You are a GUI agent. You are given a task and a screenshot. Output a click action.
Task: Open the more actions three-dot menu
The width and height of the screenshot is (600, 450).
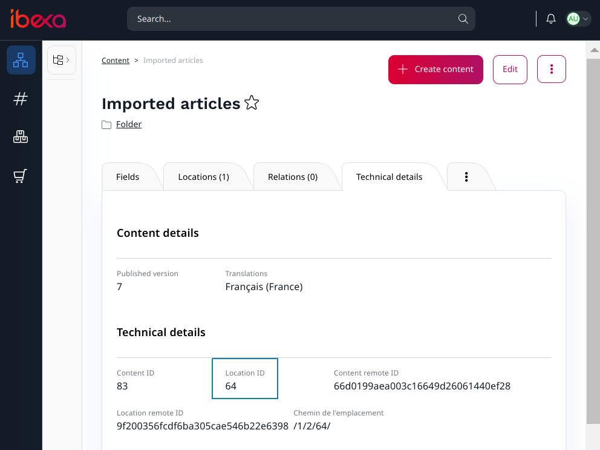click(x=551, y=69)
